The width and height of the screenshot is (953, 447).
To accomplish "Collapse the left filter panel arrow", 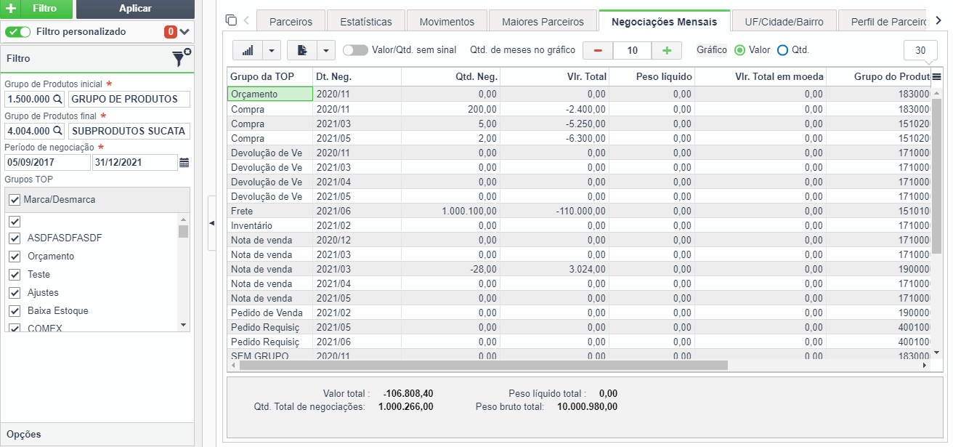I will (x=211, y=223).
